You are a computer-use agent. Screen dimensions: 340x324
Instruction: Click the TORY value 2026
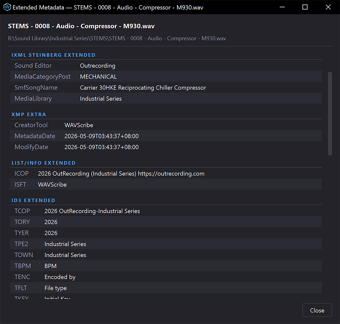click(x=51, y=222)
